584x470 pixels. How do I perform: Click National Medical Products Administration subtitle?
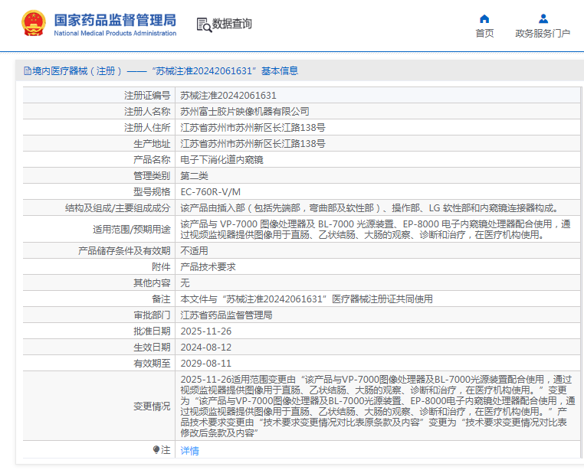pyautogui.click(x=115, y=33)
